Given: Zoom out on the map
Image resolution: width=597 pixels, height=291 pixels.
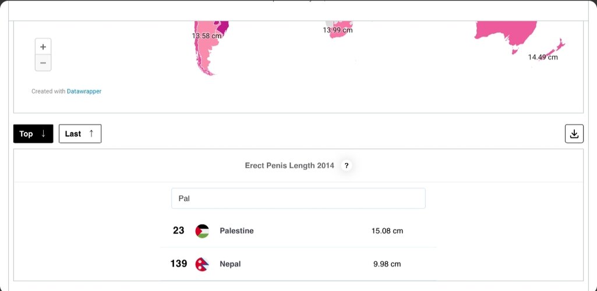Looking at the screenshot, I should pos(43,63).
